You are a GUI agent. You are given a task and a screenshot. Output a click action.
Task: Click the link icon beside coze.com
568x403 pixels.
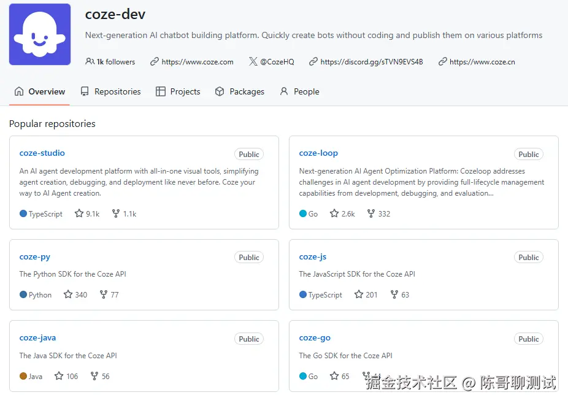pos(155,61)
